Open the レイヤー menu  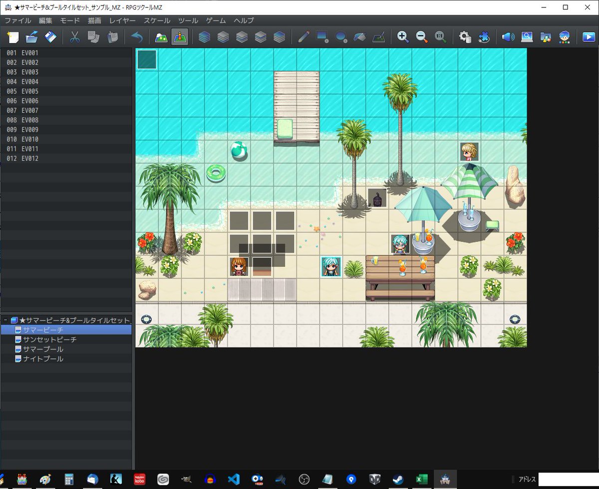click(122, 20)
